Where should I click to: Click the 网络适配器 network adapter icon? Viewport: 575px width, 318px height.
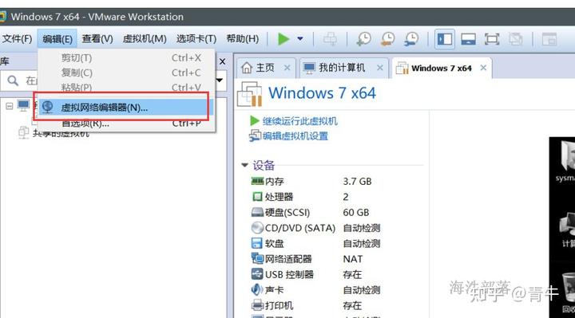[x=257, y=258]
